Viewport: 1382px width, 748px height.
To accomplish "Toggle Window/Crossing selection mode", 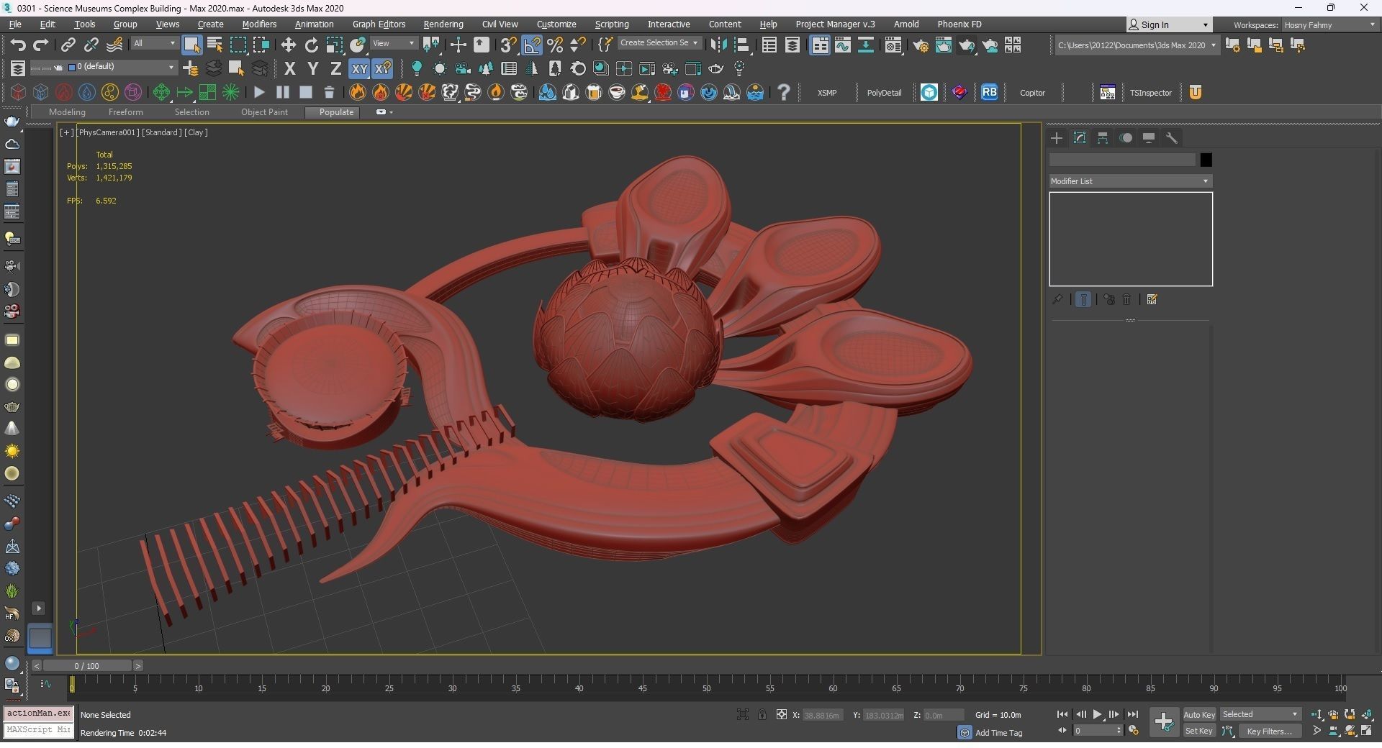I will point(261,45).
